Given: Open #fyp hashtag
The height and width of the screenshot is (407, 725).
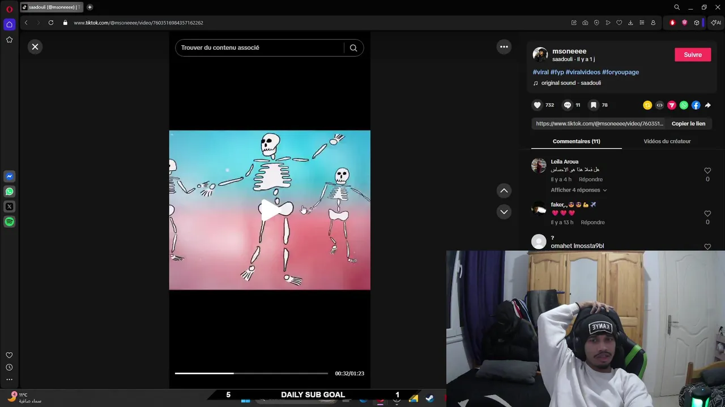Looking at the screenshot, I should pyautogui.click(x=557, y=72).
